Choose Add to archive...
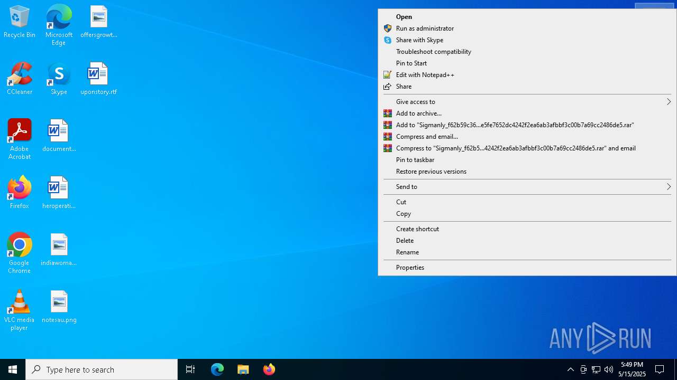This screenshot has height=380, width=677. point(527,113)
